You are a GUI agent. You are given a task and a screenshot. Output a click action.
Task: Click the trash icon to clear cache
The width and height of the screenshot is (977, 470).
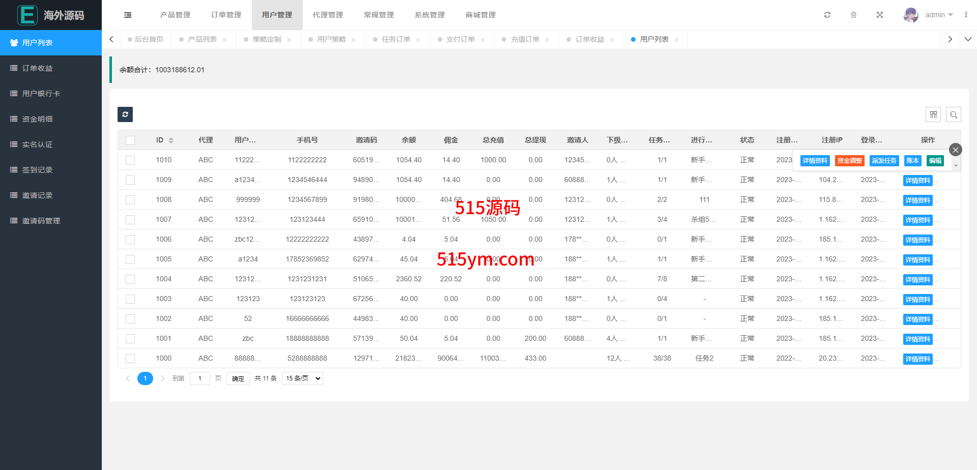853,15
